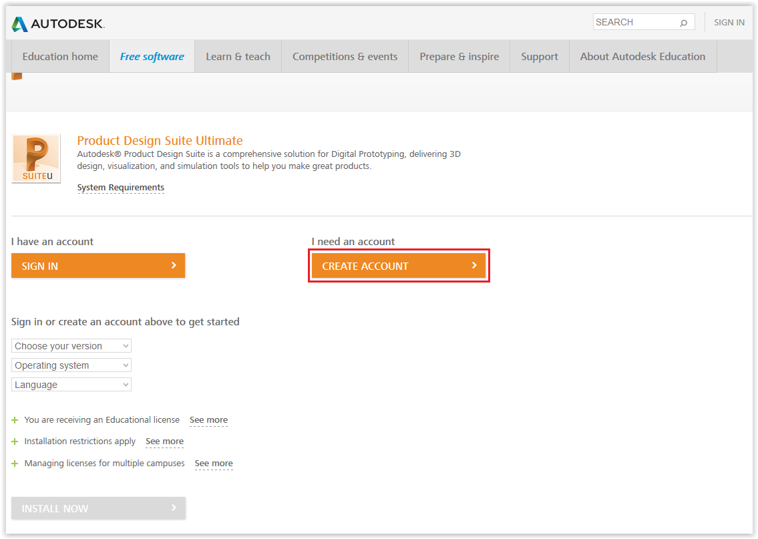Click the orange SIGN IN button
Screen dimensions: 758x539
tap(98, 265)
